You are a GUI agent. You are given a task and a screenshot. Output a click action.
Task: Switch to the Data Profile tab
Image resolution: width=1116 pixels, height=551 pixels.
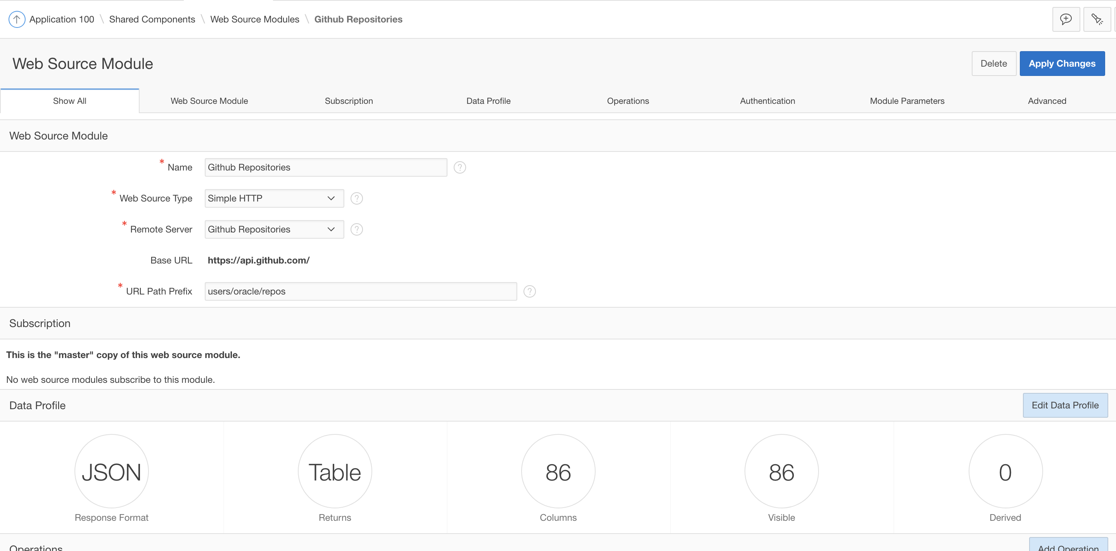[488, 101]
